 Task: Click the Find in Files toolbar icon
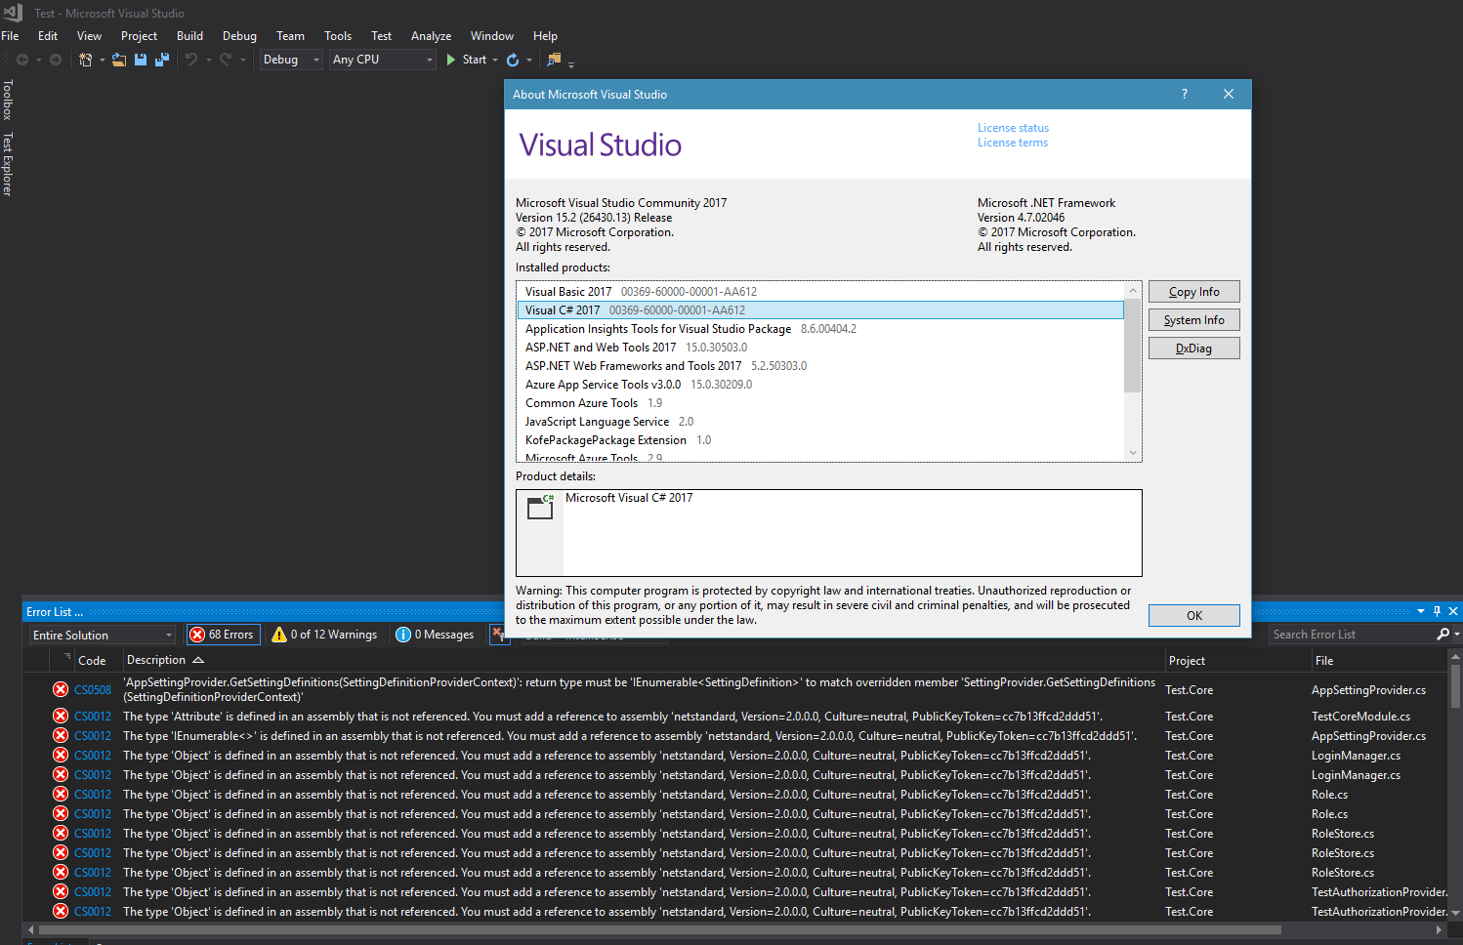(554, 60)
